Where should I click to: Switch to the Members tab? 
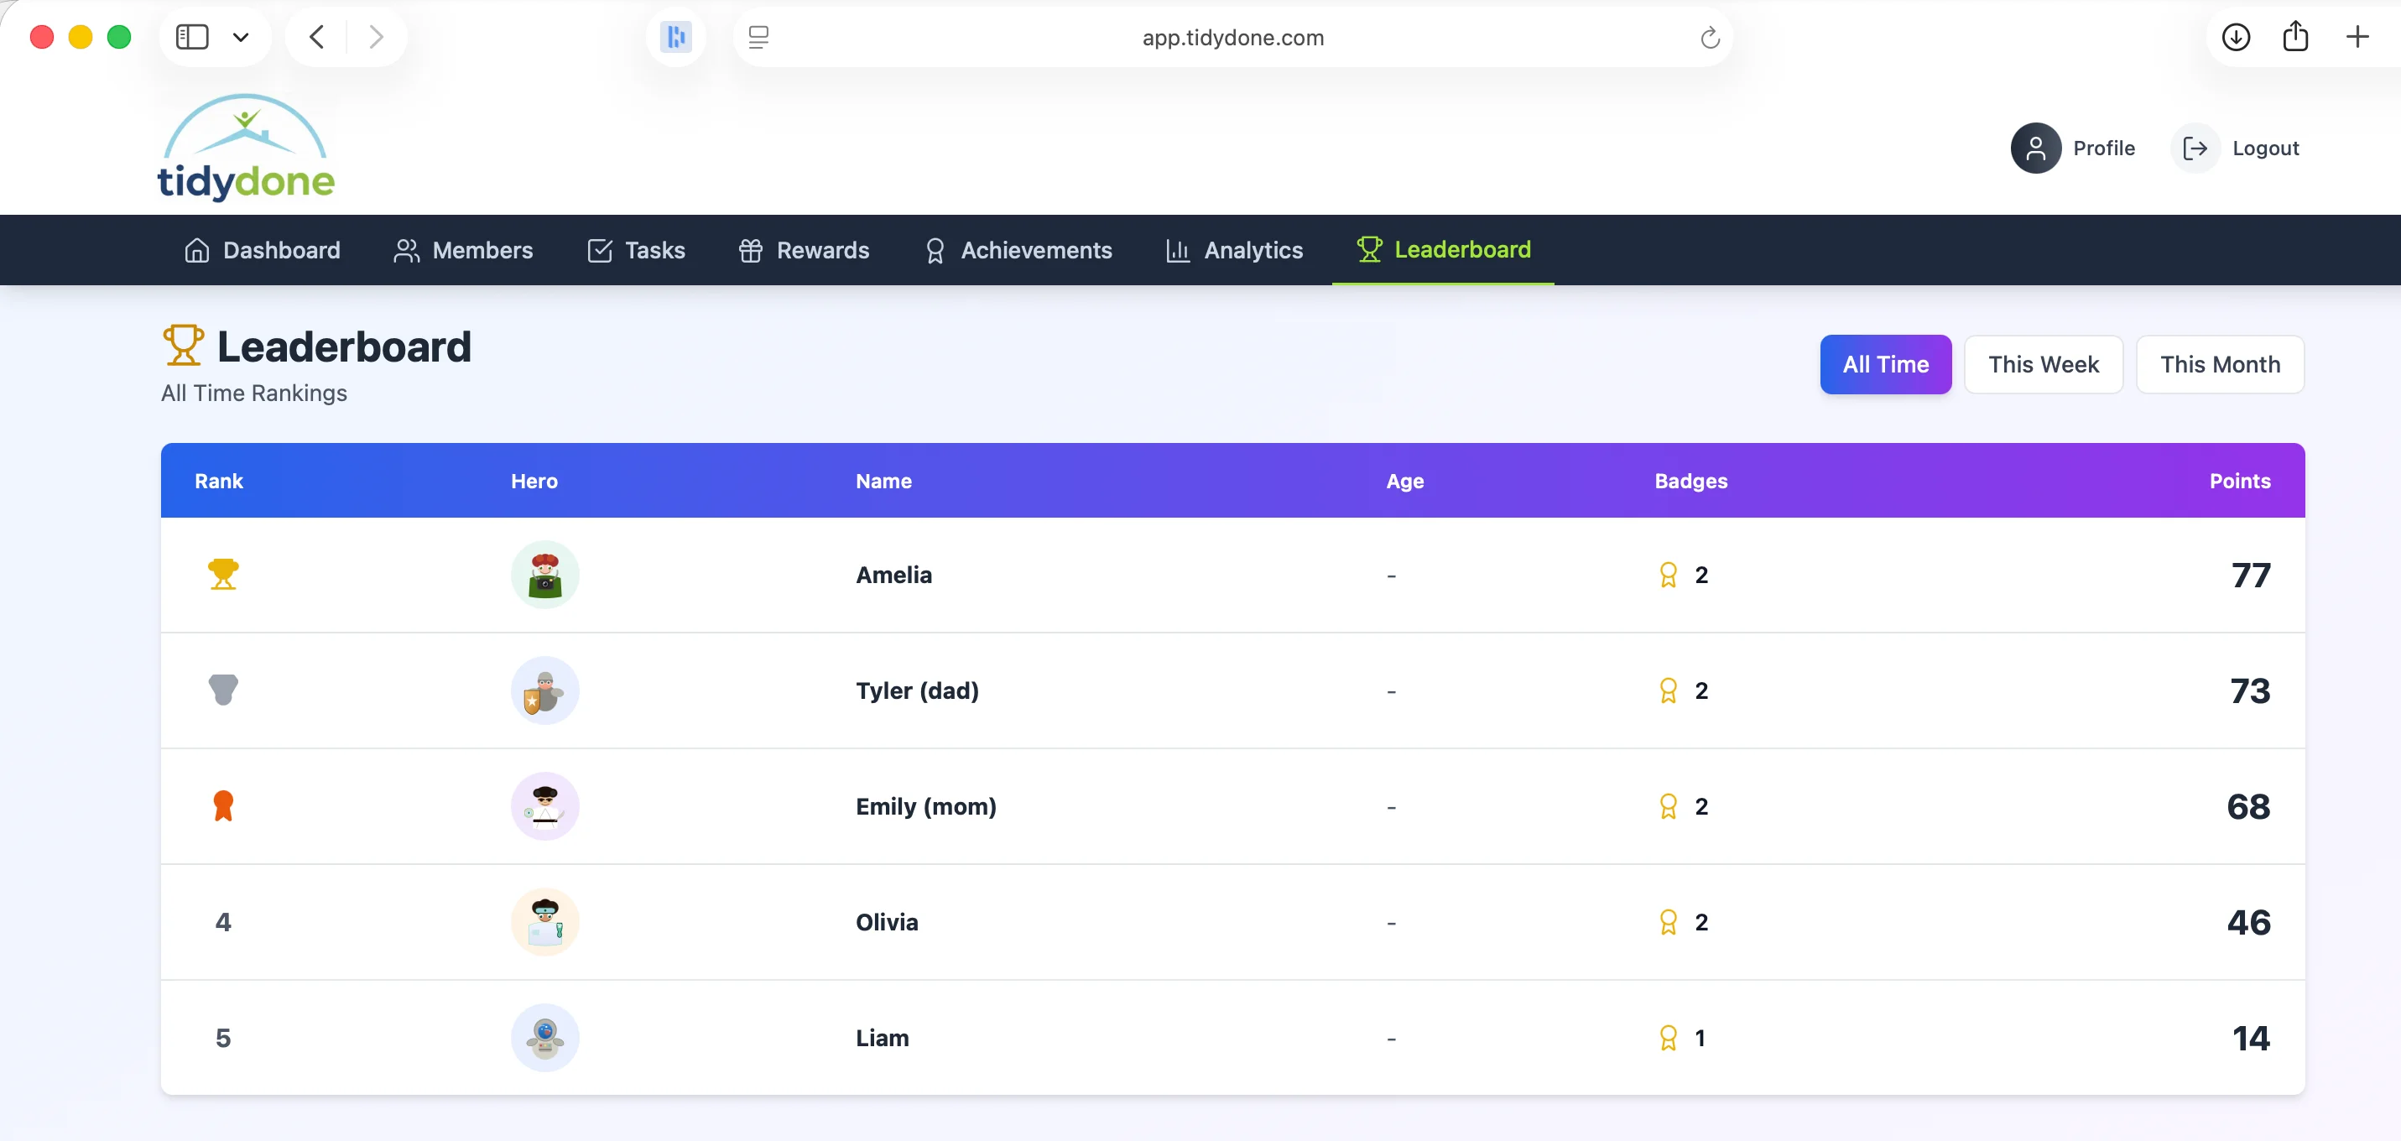[462, 250]
